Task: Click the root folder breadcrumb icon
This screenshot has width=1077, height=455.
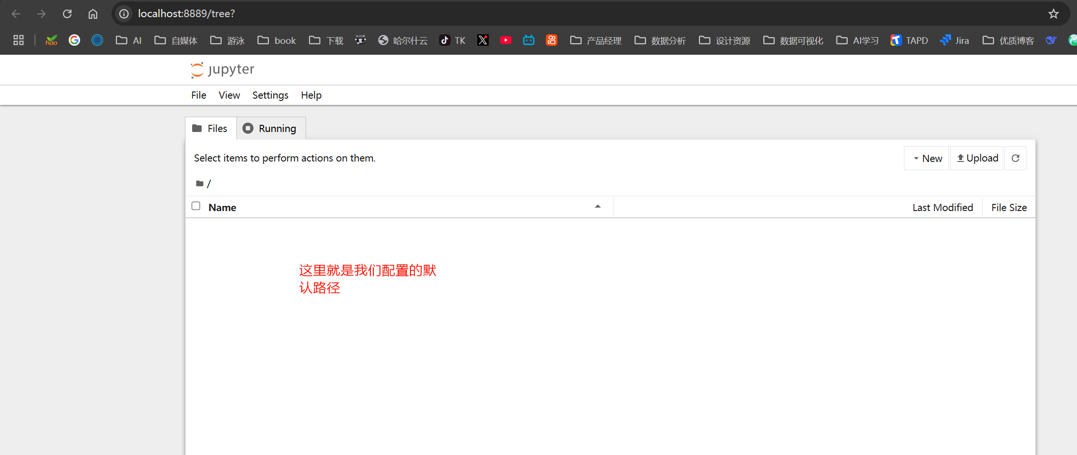Action: click(x=200, y=183)
